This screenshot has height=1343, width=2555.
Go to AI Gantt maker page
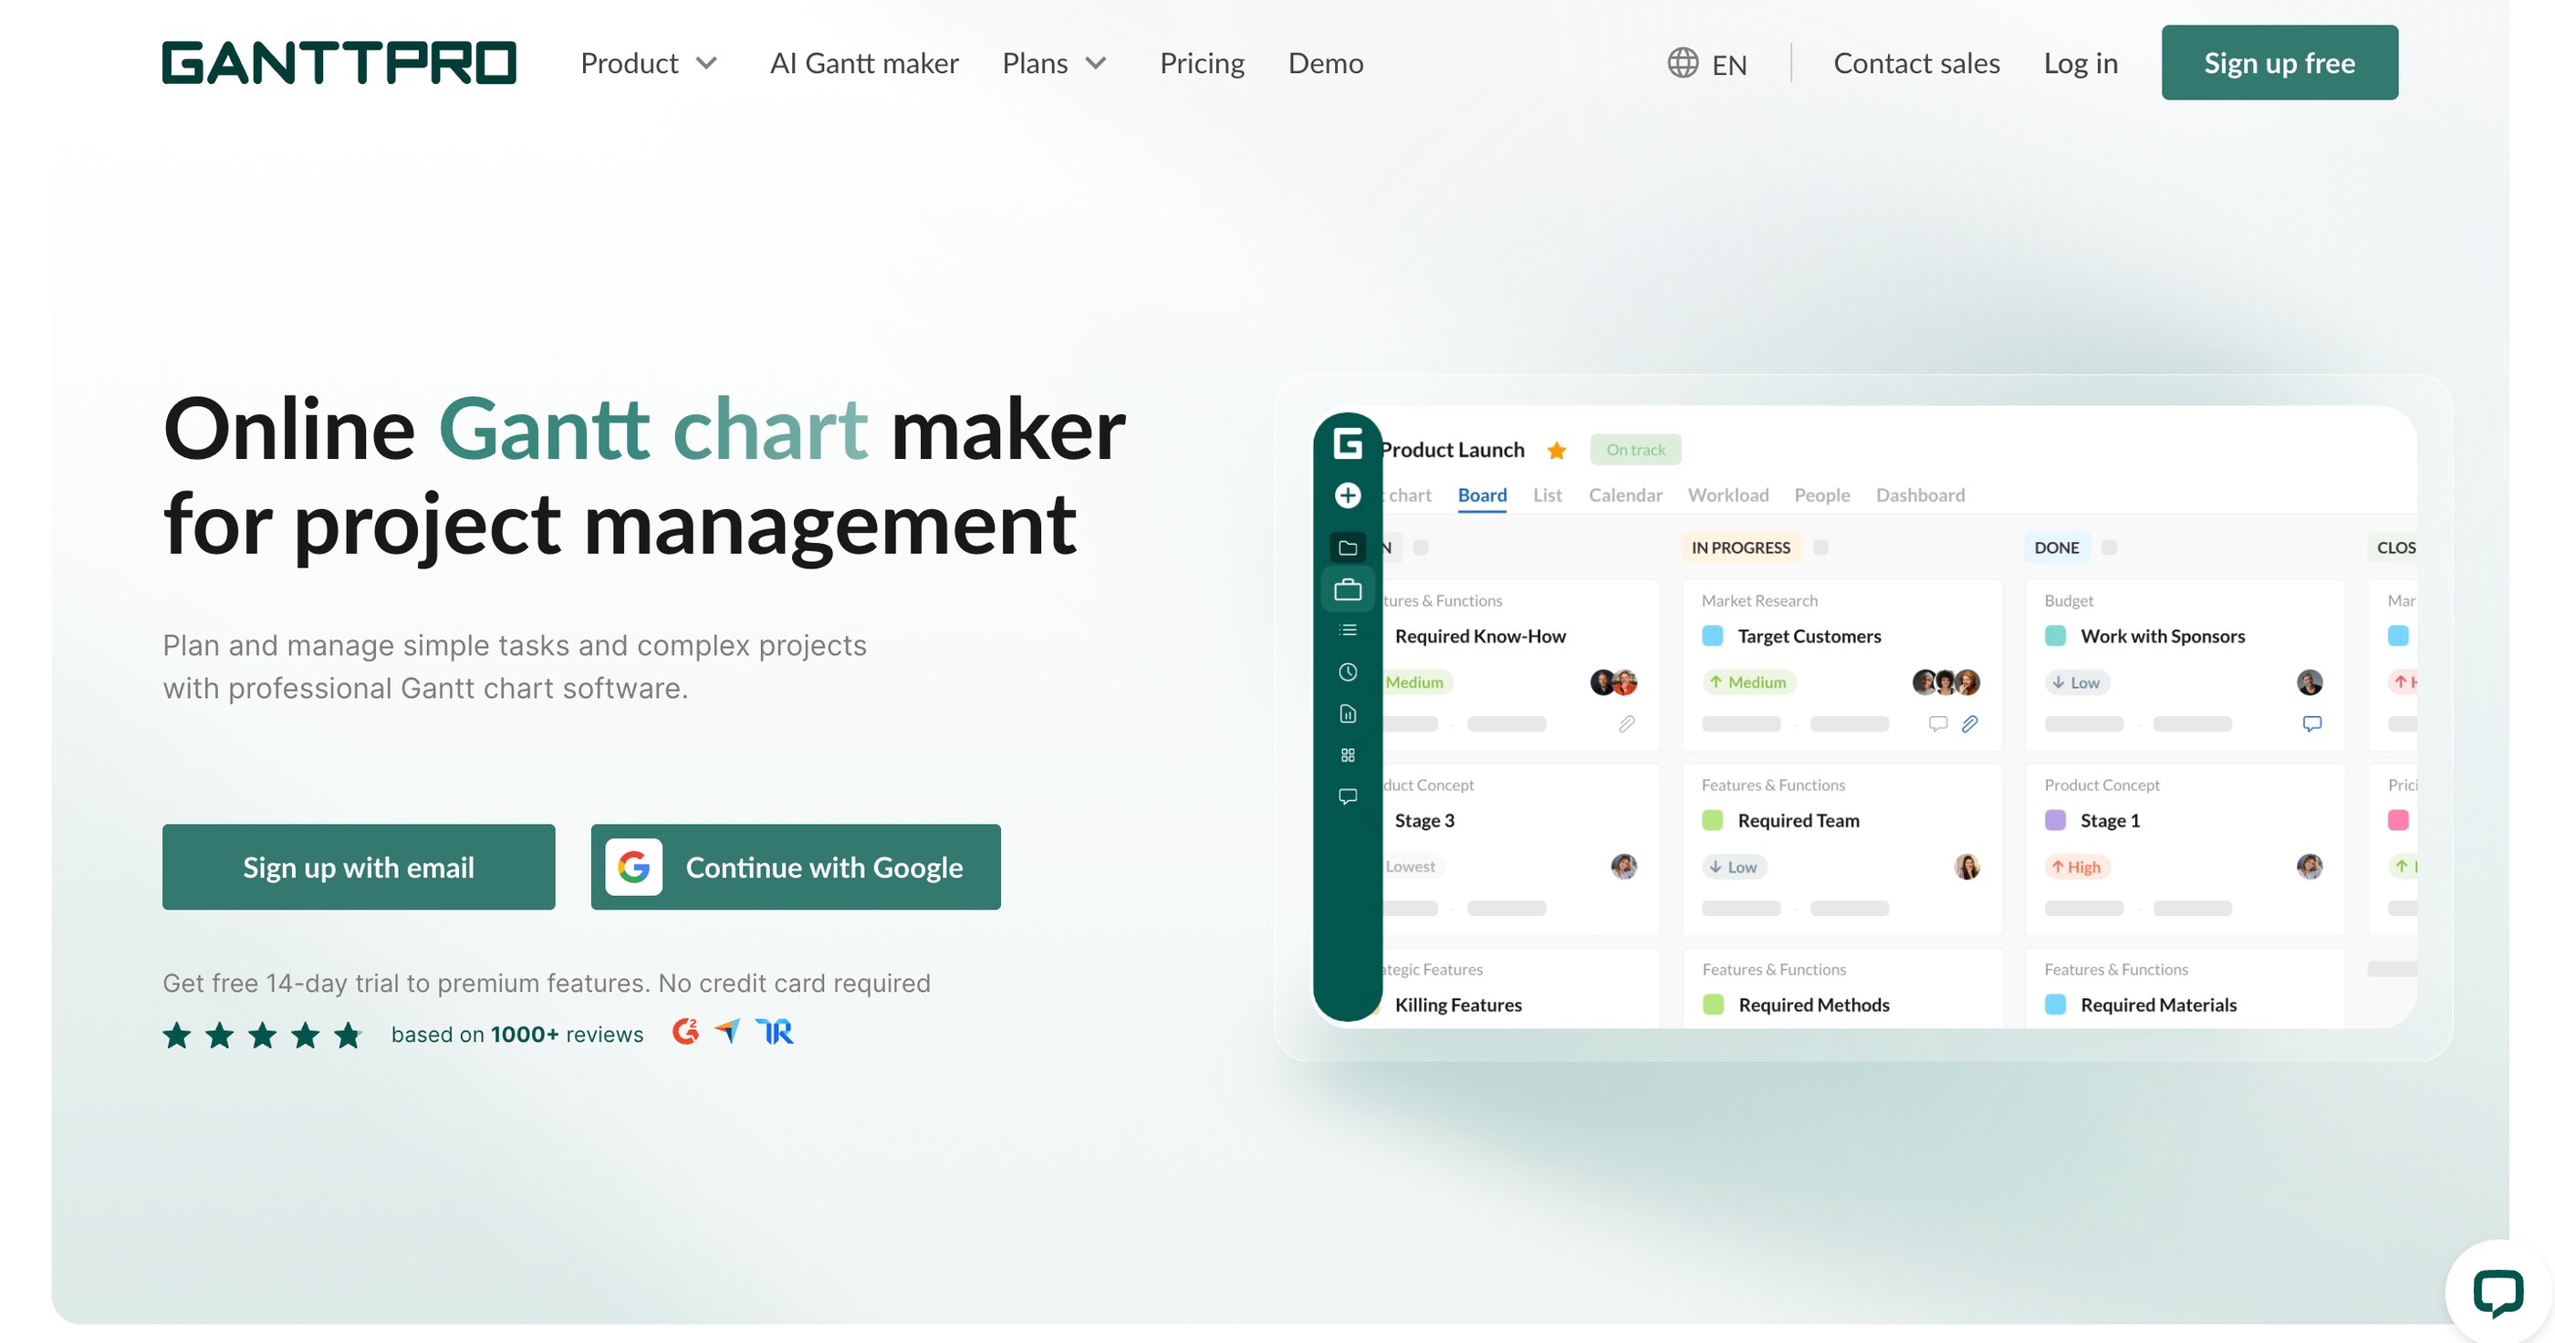864,64
